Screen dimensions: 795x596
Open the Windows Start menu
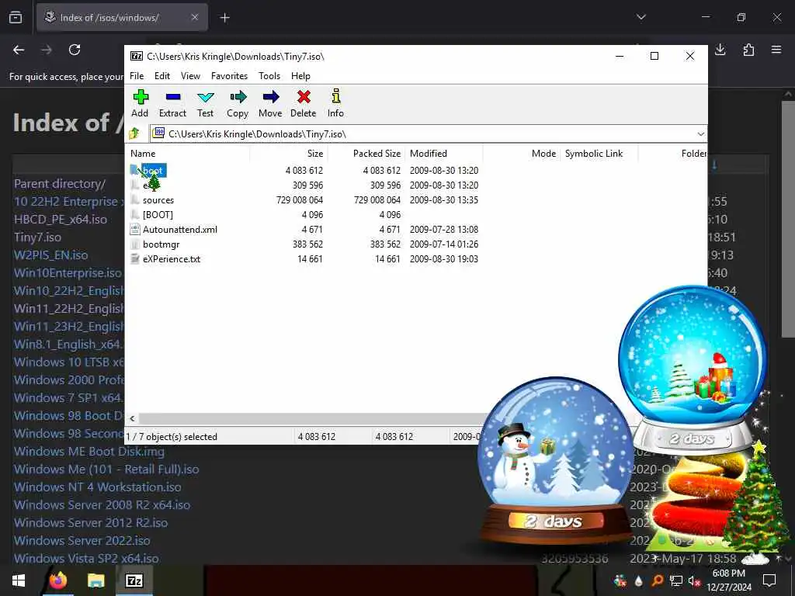click(19, 580)
